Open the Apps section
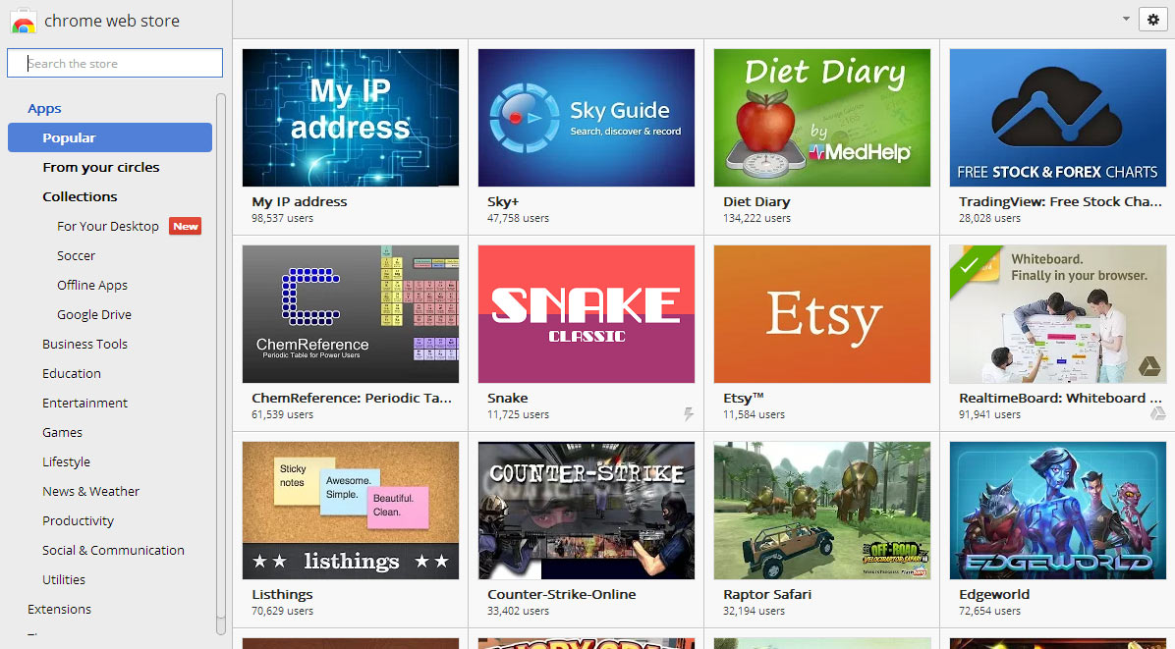 pos(44,109)
